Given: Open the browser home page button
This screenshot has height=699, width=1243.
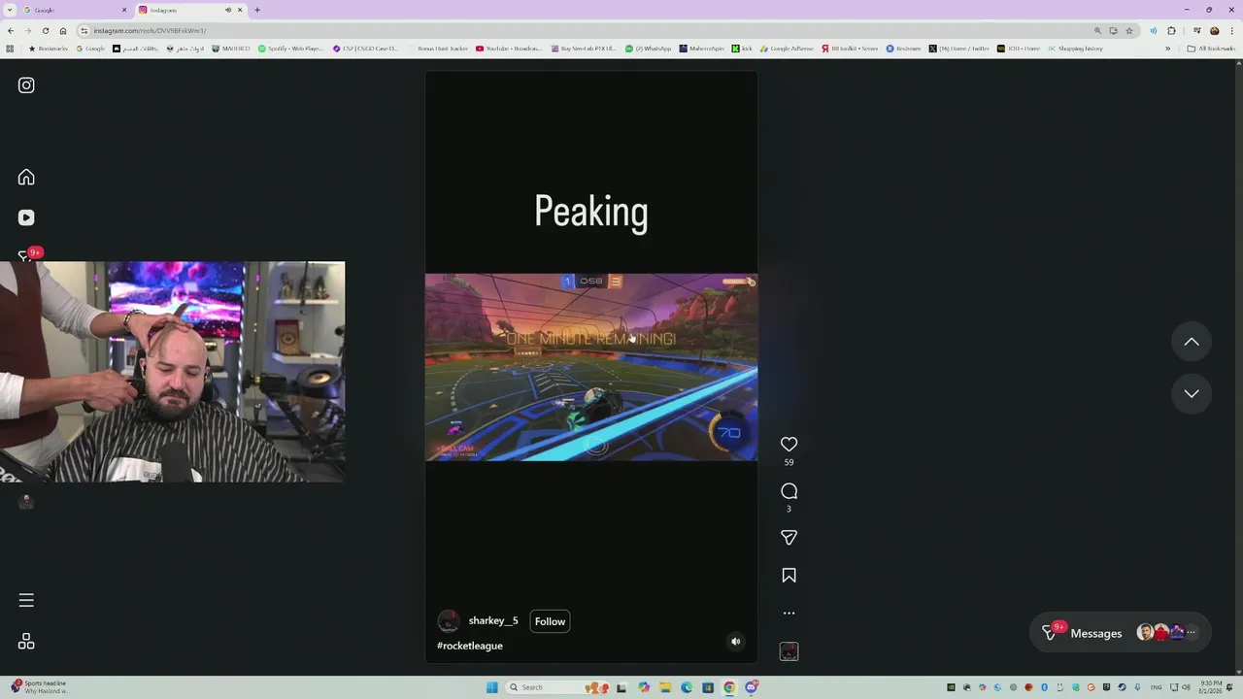Looking at the screenshot, I should pyautogui.click(x=62, y=30).
